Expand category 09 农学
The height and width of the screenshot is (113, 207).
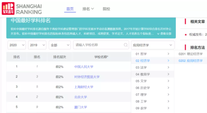click(x=152, y=108)
